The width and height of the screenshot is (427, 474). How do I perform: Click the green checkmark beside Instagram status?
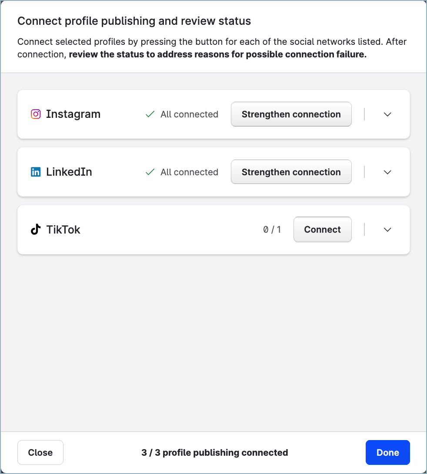click(150, 114)
